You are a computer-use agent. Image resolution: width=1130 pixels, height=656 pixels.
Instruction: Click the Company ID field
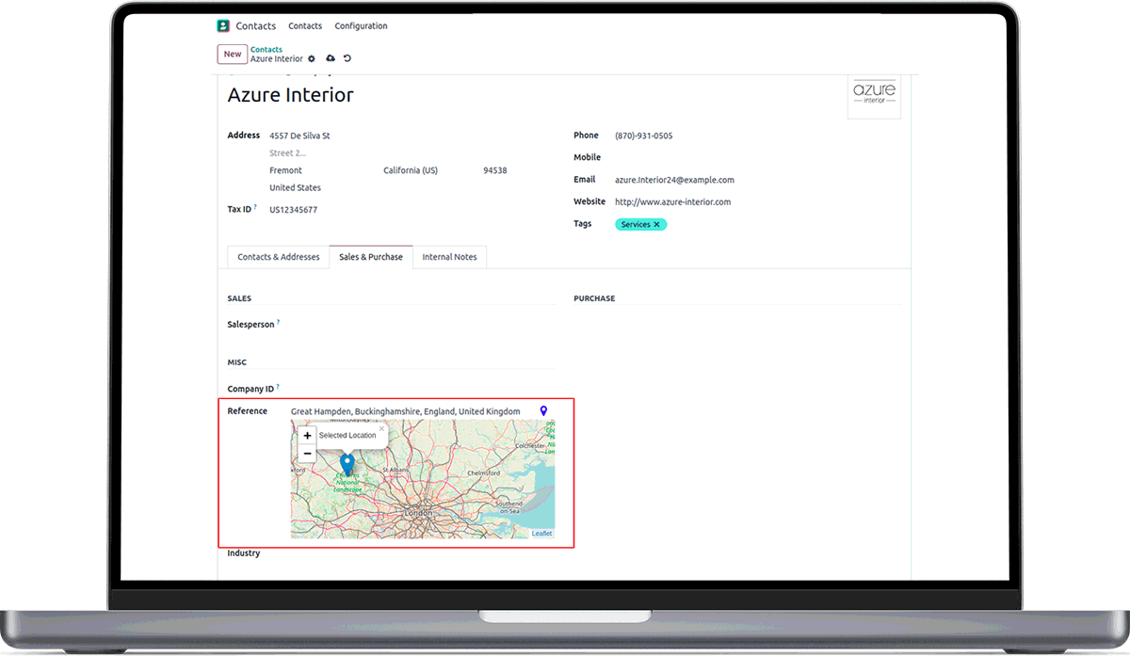[x=424, y=389]
